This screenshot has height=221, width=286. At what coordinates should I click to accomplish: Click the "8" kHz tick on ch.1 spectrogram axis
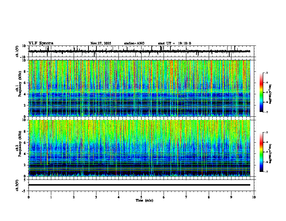[x=26, y=71]
